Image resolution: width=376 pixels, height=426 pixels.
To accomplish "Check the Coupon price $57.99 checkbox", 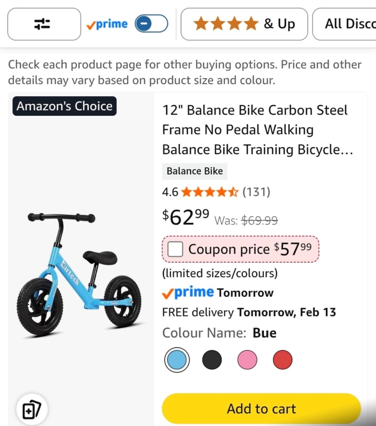I will [x=175, y=249].
